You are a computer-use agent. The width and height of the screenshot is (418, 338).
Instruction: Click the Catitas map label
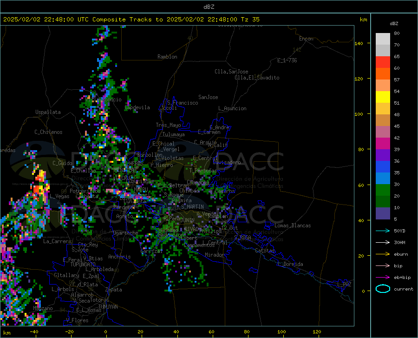click(265, 251)
